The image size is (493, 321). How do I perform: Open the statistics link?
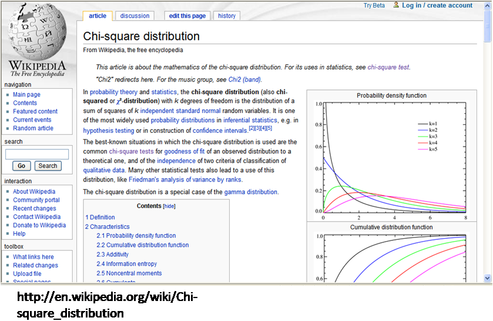click(164, 92)
